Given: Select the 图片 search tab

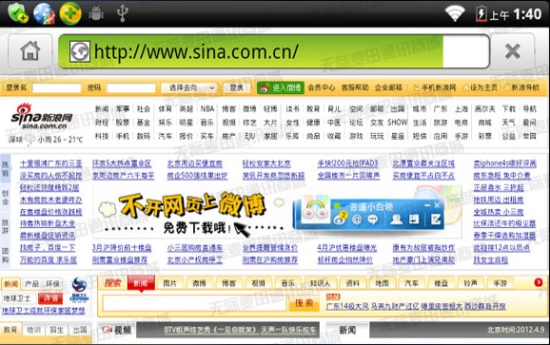Looking at the screenshot, I should 169,283.
